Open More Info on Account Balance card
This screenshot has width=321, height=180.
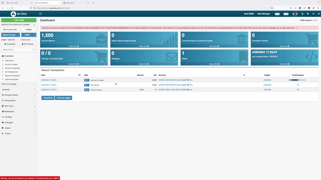coord(74,46)
